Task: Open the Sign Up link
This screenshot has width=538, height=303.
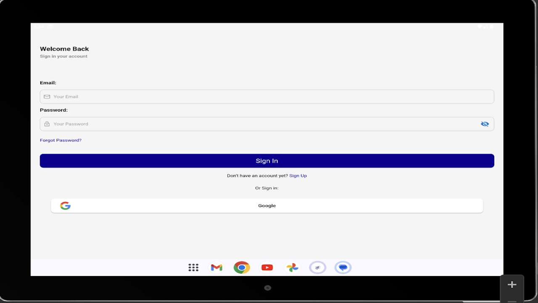Action: pos(298,175)
